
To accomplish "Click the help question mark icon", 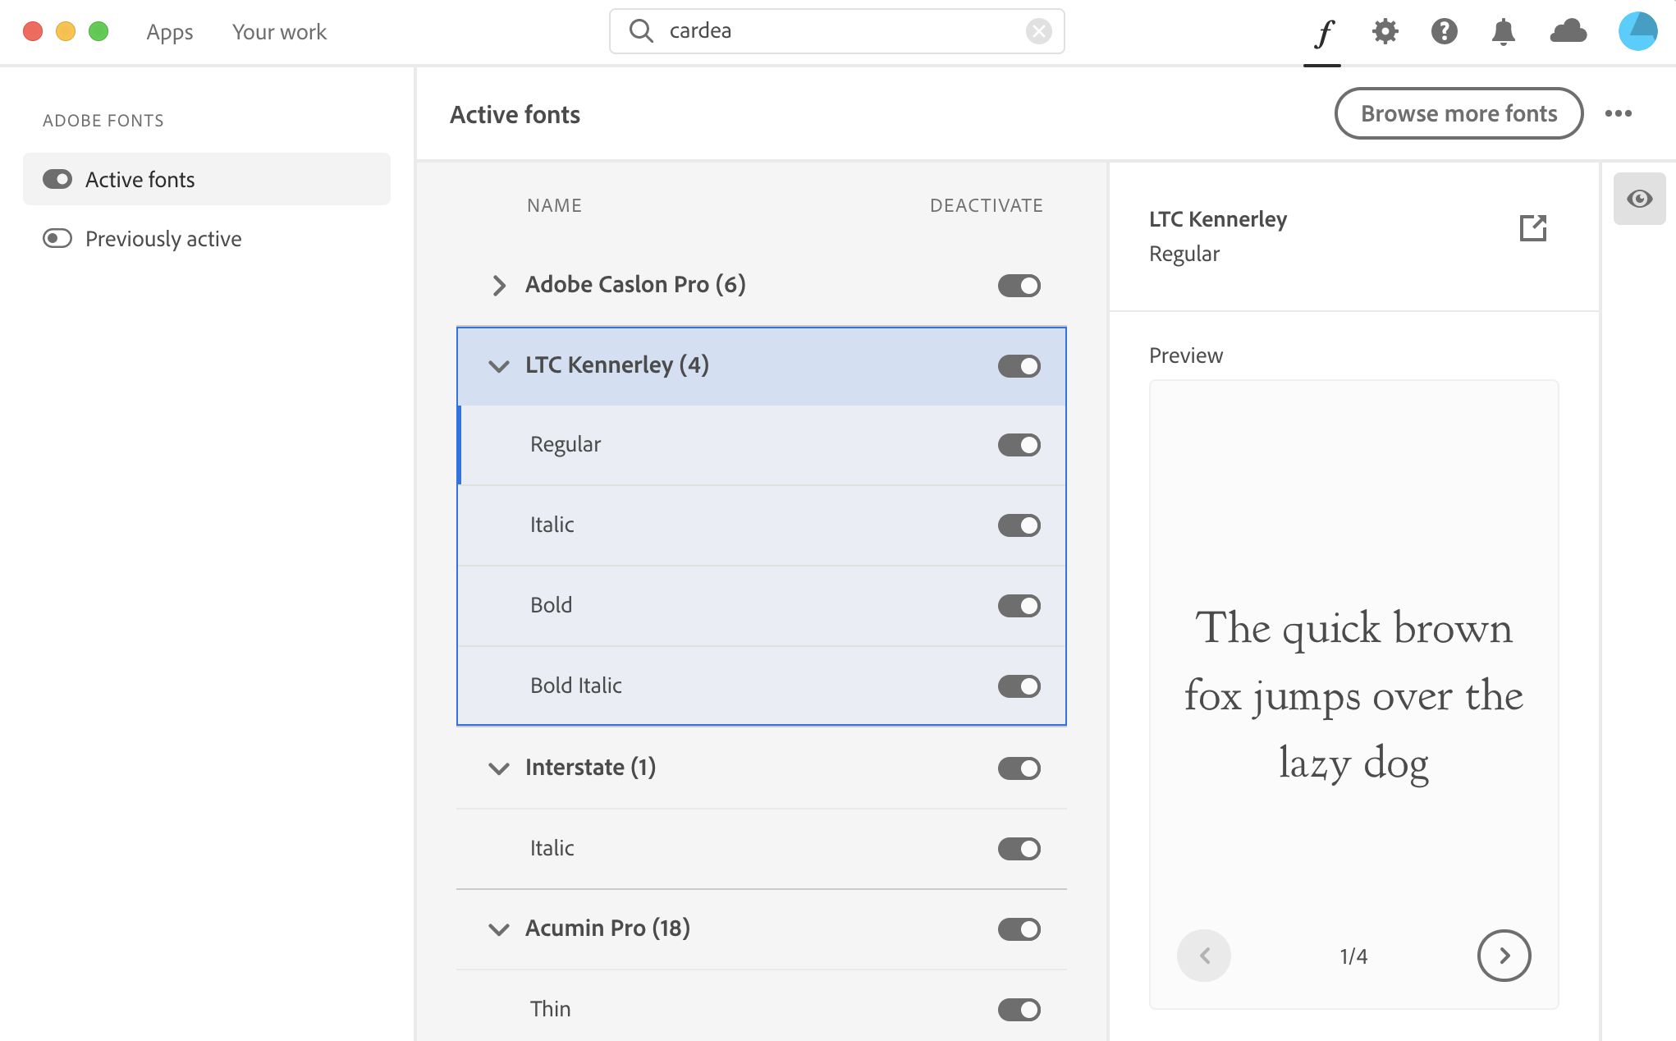I will (1444, 32).
